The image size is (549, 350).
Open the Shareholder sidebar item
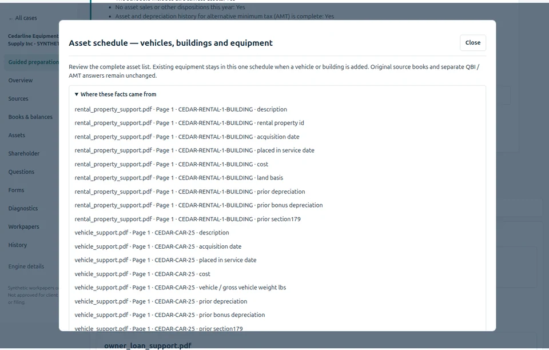[x=24, y=153]
